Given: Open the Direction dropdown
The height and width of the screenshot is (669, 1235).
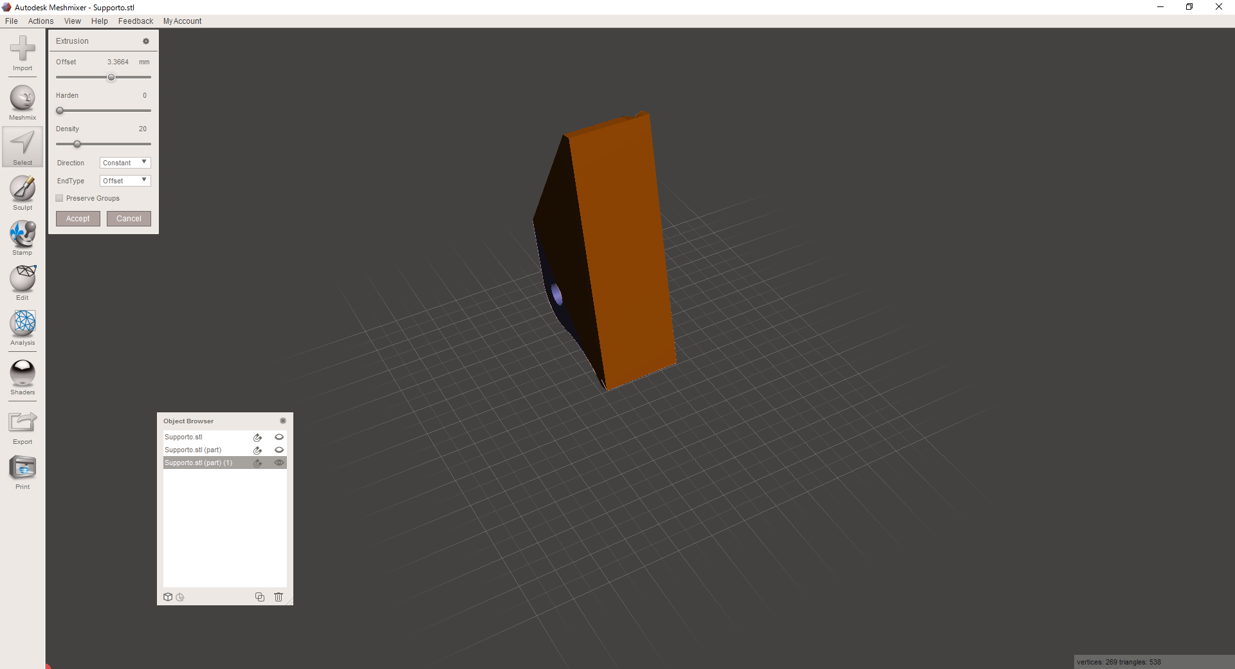Looking at the screenshot, I should coord(125,163).
